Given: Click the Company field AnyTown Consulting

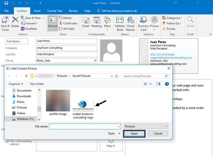Looking at the screenshot, I should [x=67, y=48].
